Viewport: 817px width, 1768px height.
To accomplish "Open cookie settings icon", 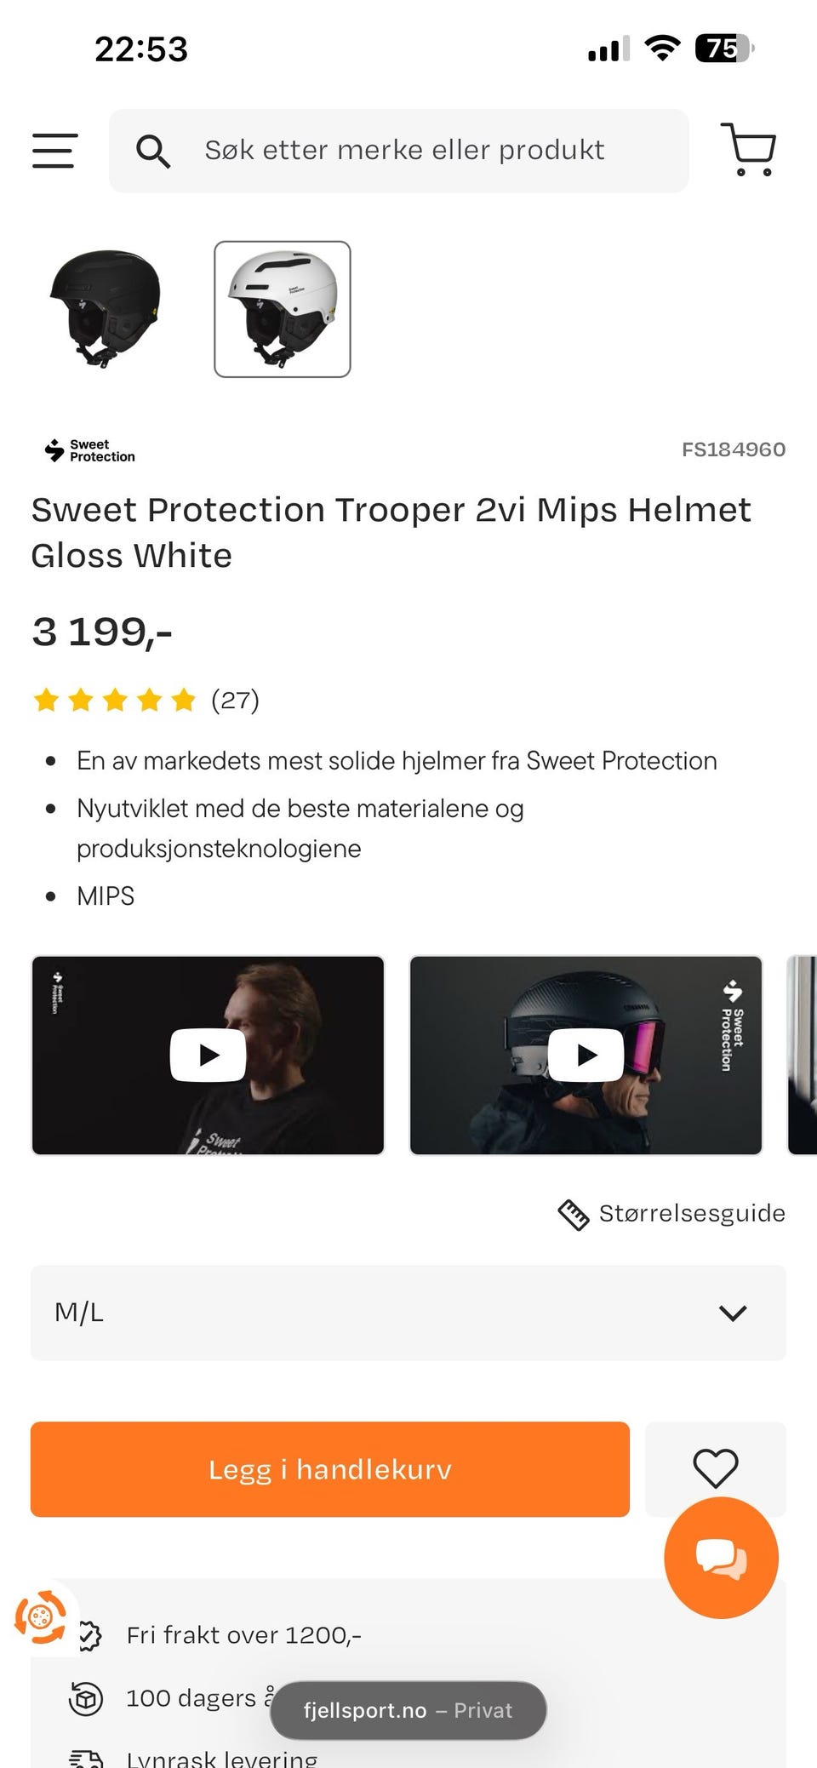I will [40, 1616].
